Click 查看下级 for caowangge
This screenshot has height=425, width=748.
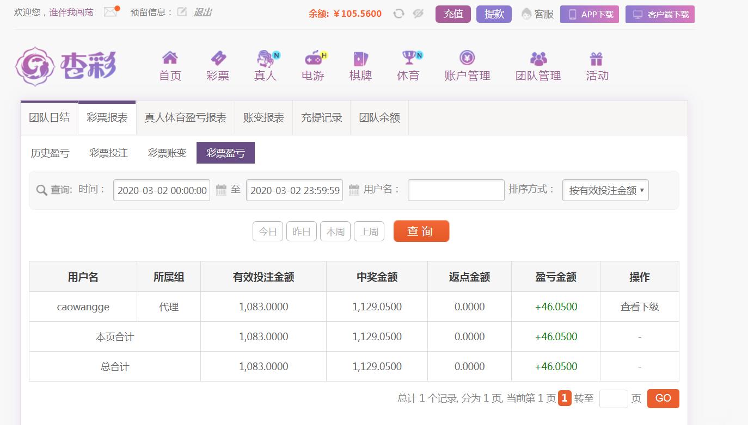coord(639,307)
